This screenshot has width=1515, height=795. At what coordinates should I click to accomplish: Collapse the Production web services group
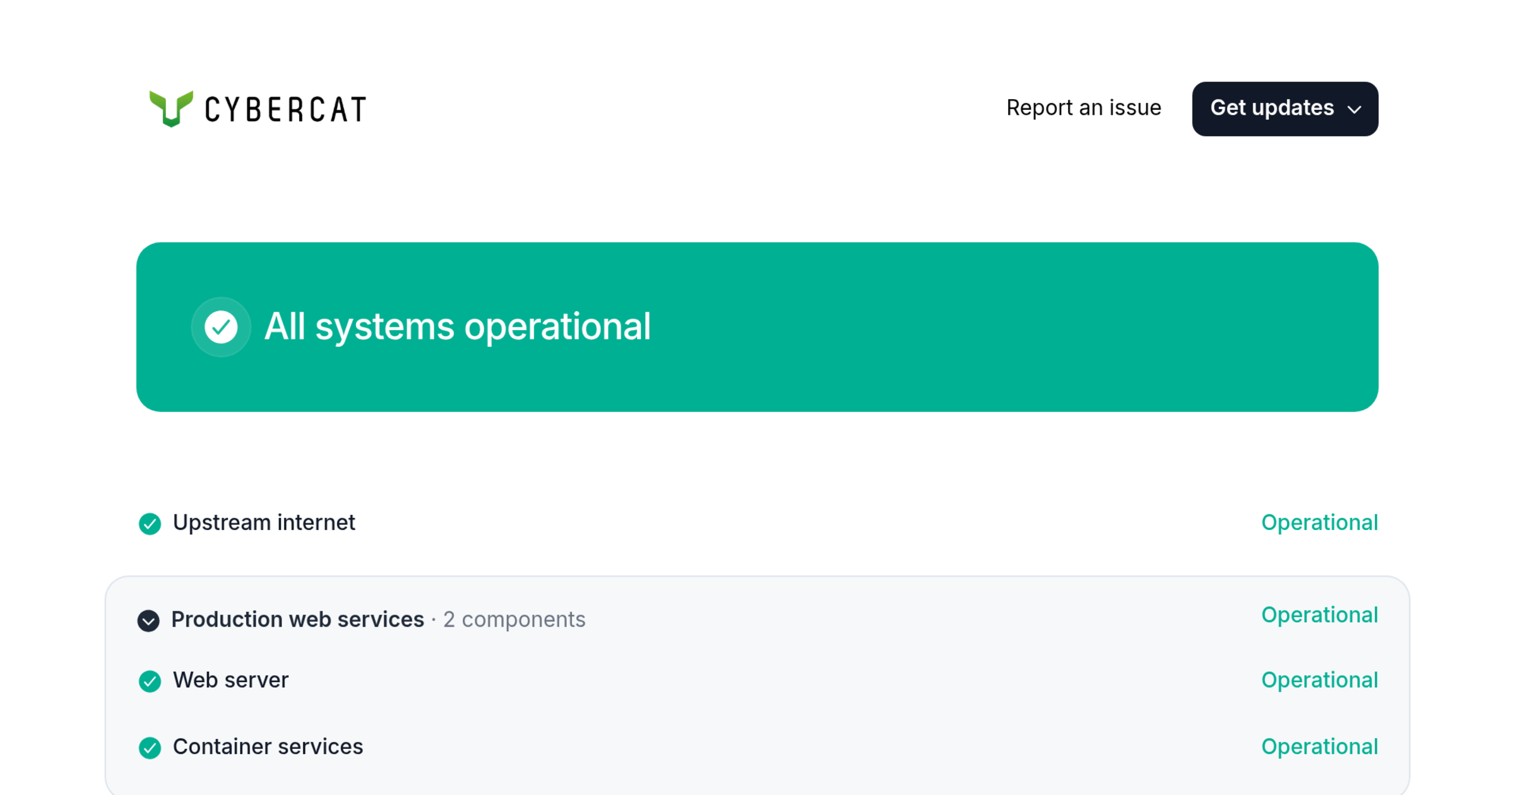(x=148, y=620)
